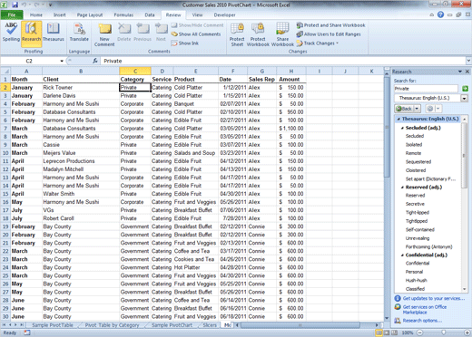Switch to the Data tab

tap(150, 14)
